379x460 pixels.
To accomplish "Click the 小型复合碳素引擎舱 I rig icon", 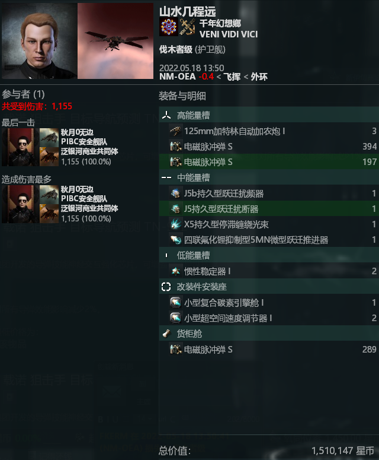I will pyautogui.click(x=176, y=302).
